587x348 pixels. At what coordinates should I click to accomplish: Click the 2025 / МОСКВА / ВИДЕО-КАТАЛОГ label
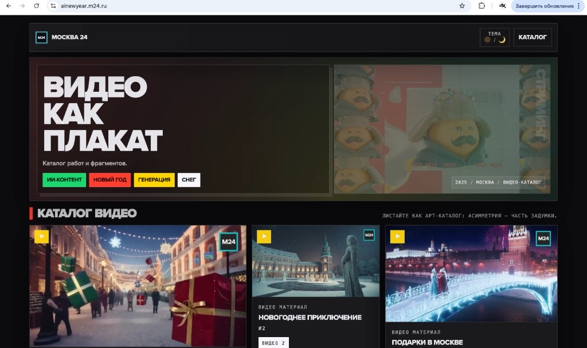pos(498,182)
